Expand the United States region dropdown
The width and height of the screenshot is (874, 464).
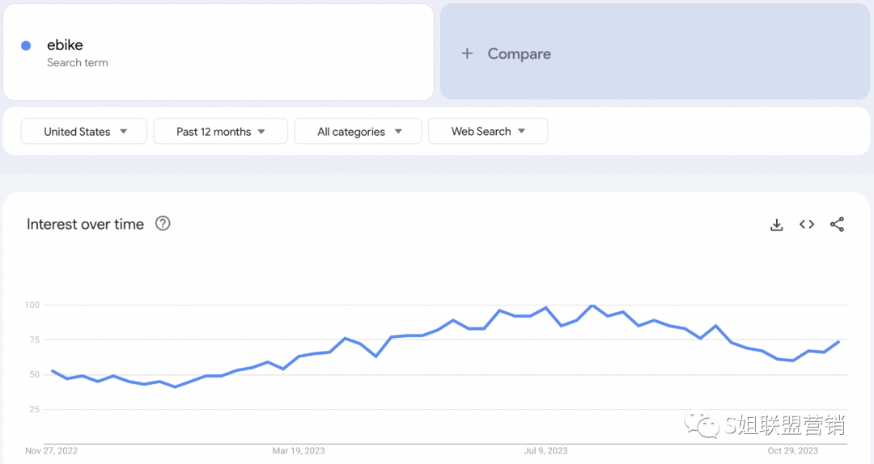pyautogui.click(x=84, y=131)
